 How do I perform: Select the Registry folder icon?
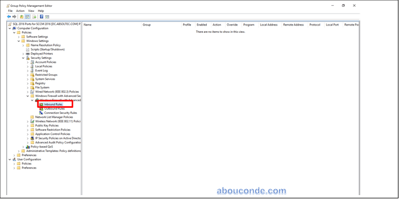(x=32, y=83)
